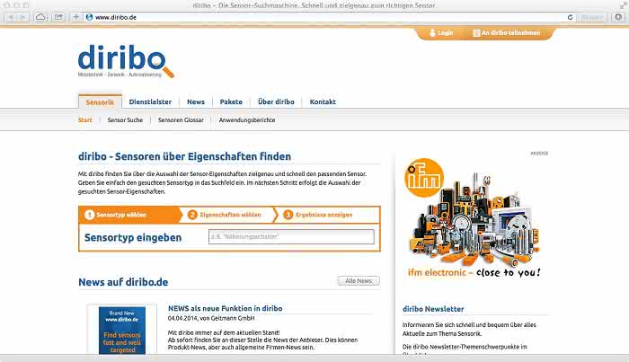Switch to the News tab

click(196, 102)
